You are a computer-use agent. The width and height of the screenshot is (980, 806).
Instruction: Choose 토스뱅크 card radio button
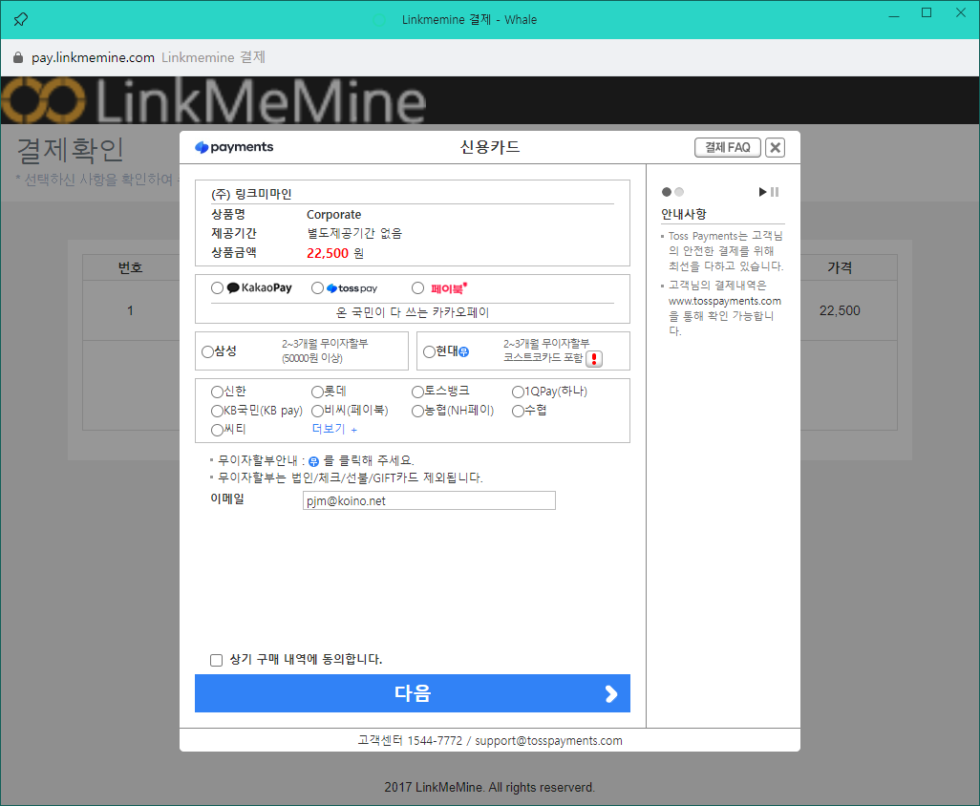417,392
